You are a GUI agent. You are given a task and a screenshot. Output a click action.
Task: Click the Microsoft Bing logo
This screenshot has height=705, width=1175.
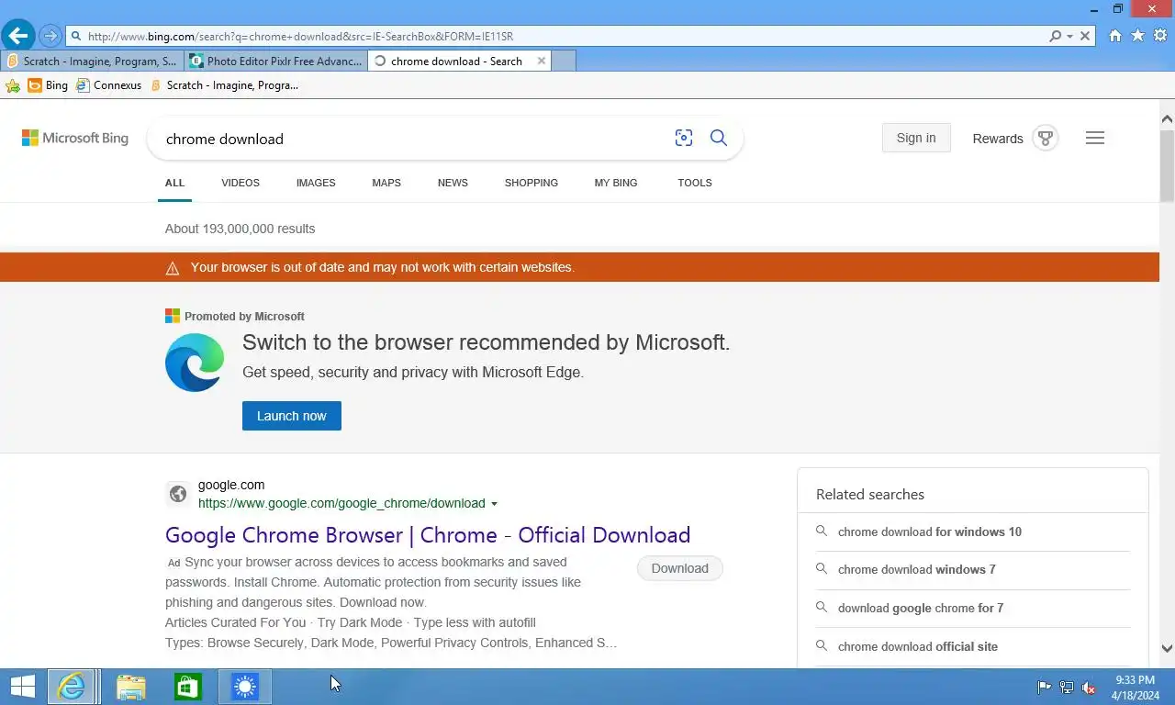pyautogui.click(x=75, y=139)
